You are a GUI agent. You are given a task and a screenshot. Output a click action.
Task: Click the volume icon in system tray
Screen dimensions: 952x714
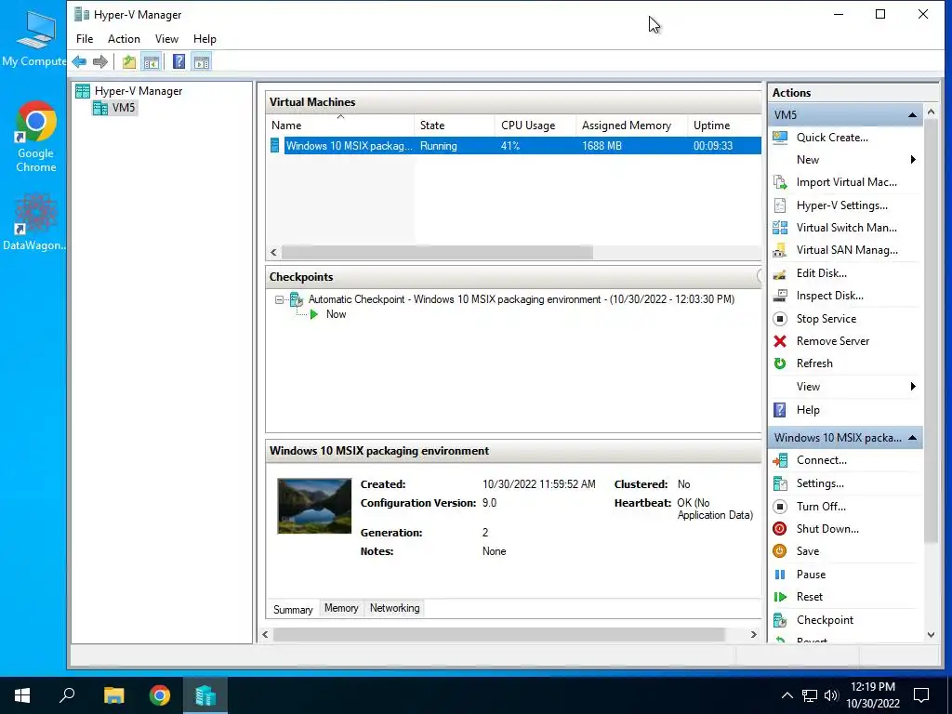(x=831, y=695)
